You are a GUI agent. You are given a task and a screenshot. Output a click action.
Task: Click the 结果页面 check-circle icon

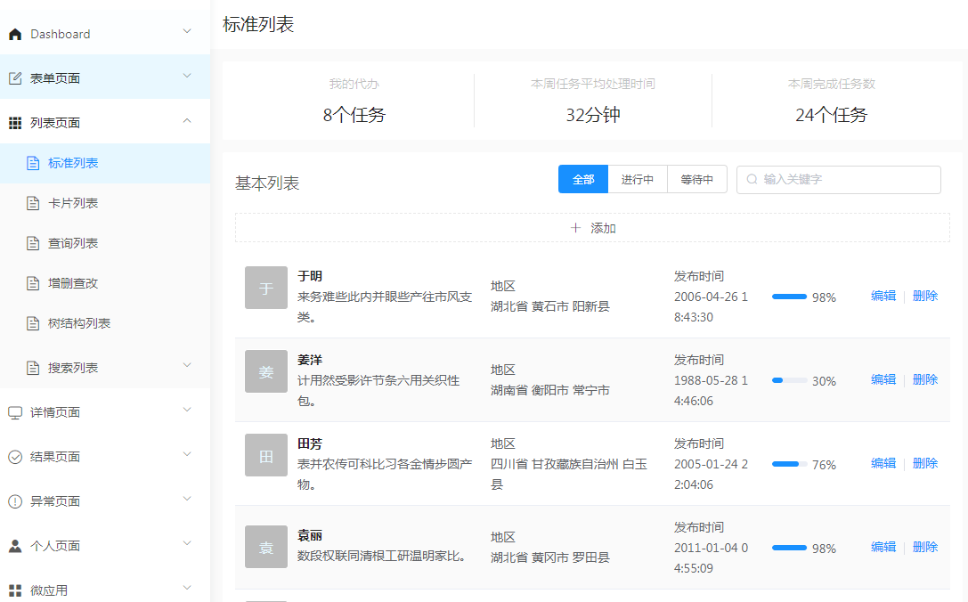pyautogui.click(x=15, y=457)
